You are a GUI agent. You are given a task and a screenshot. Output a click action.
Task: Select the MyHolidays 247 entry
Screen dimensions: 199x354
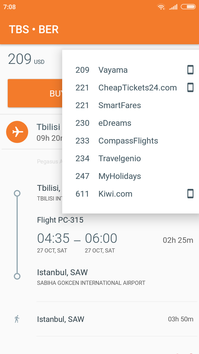[x=119, y=176]
